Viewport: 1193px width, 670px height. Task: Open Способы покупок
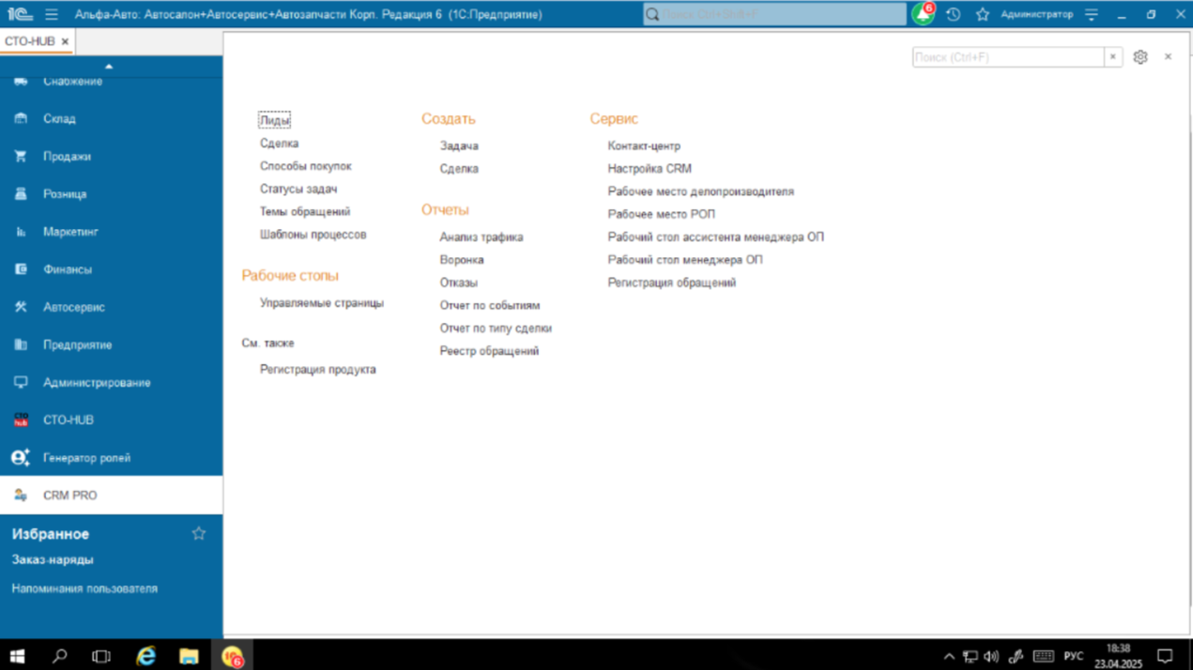click(306, 166)
